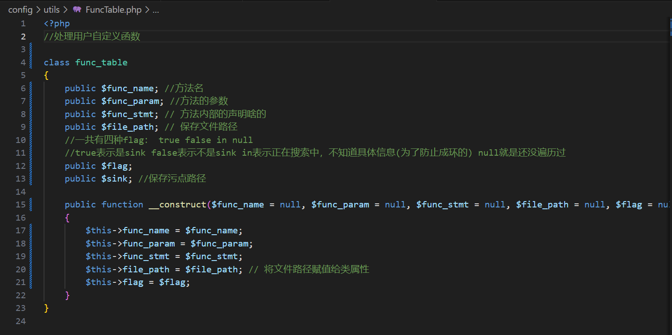Image resolution: width=672 pixels, height=335 pixels.
Task: Open the config folder breadcrumb
Action: [x=20, y=10]
